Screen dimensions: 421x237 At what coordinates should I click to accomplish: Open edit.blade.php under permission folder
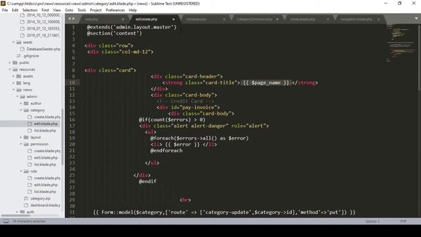[x=45, y=158]
